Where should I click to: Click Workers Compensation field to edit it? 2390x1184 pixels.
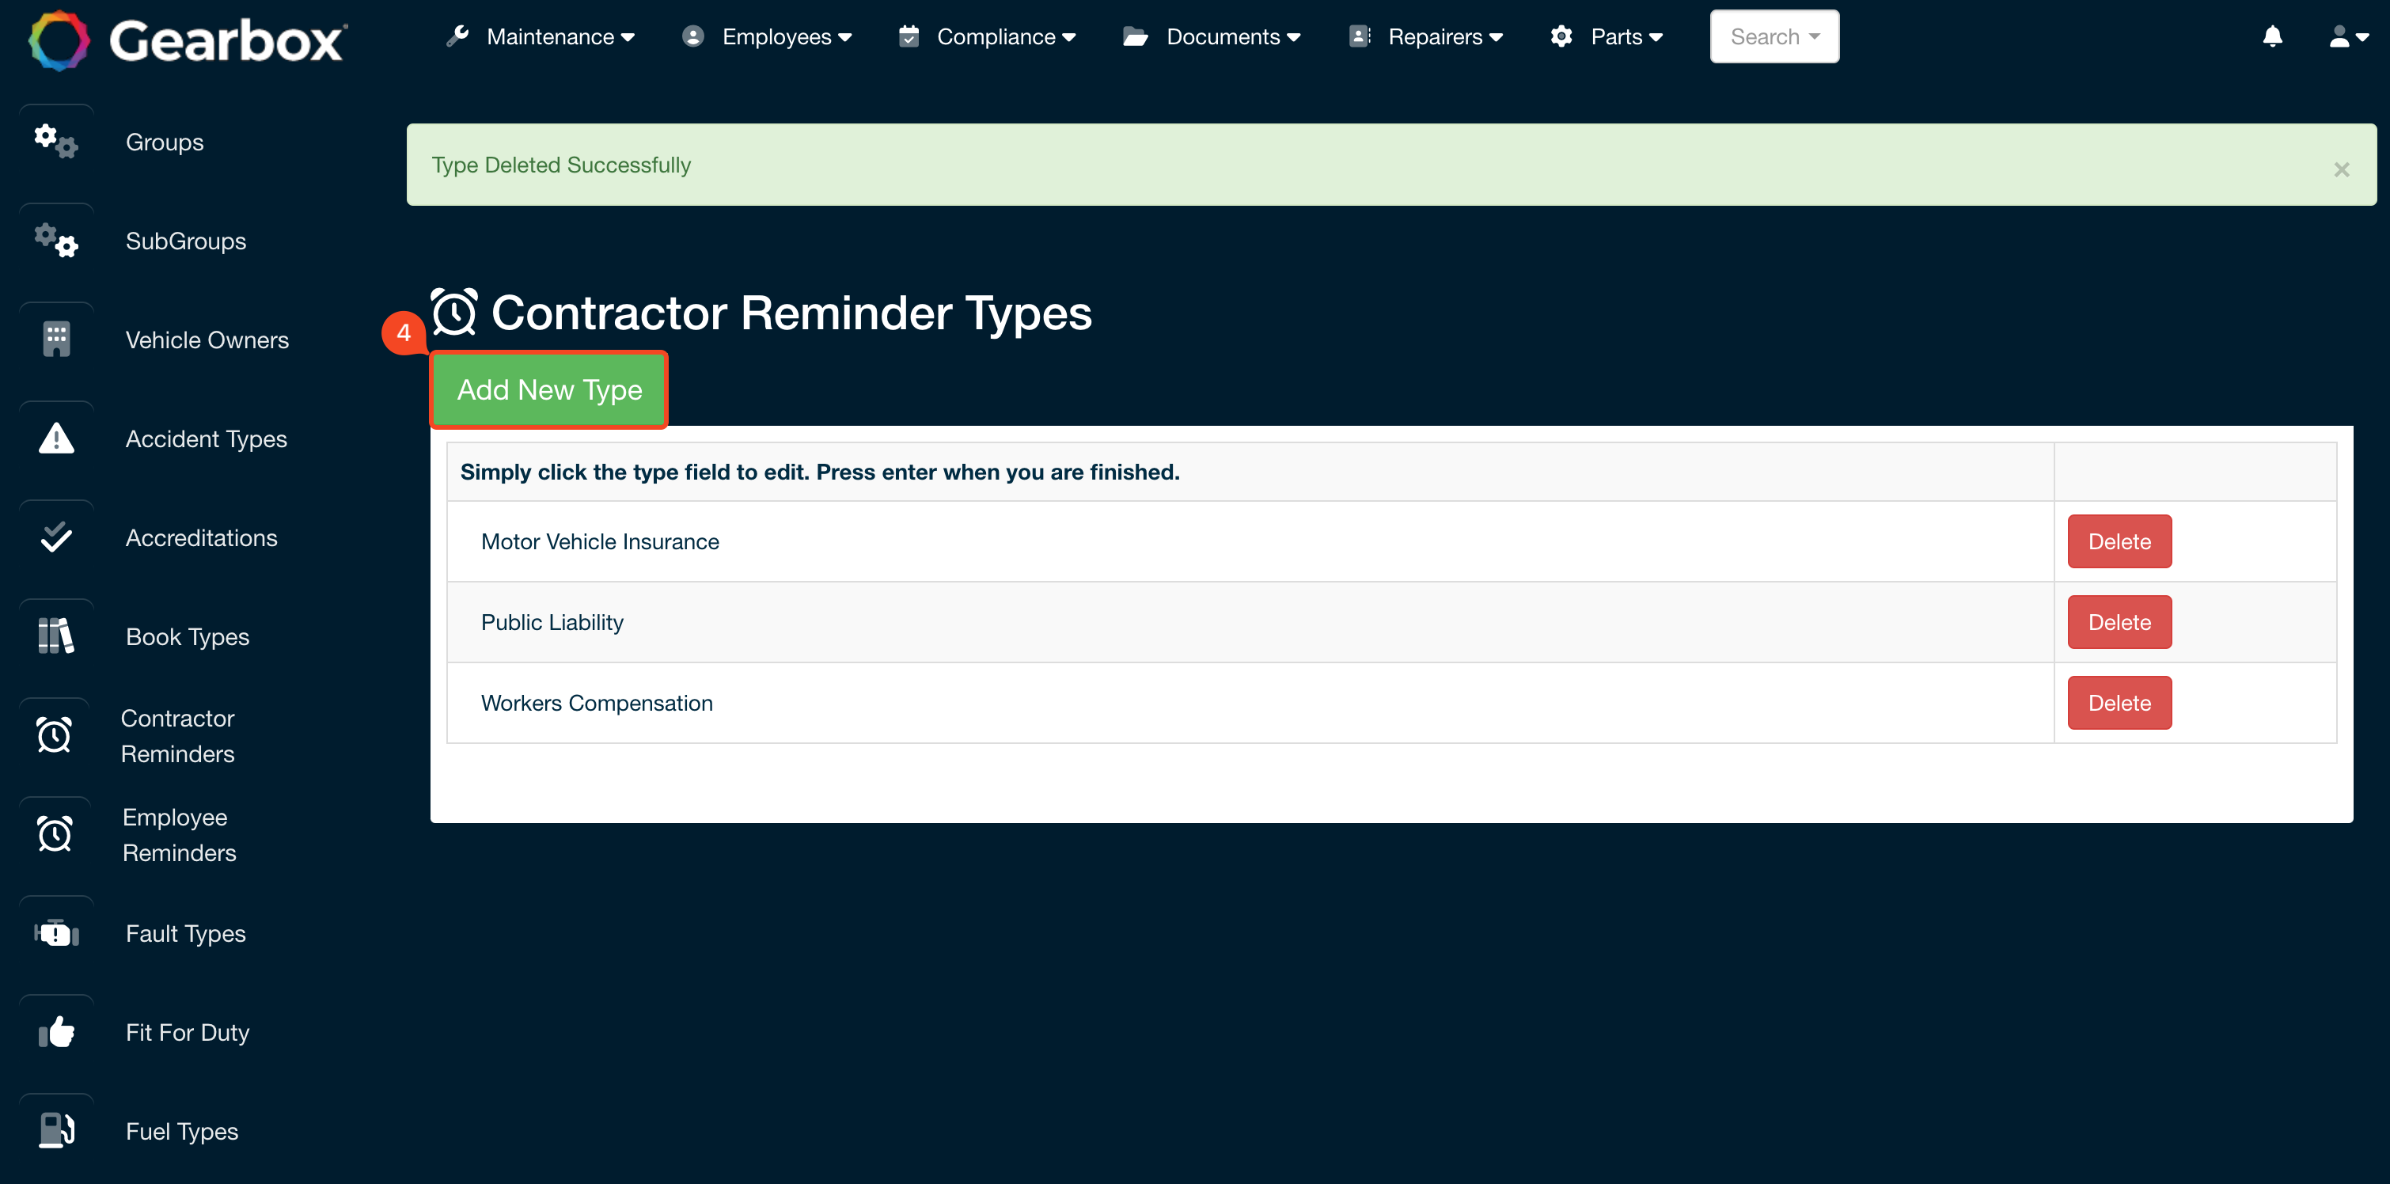tap(597, 703)
